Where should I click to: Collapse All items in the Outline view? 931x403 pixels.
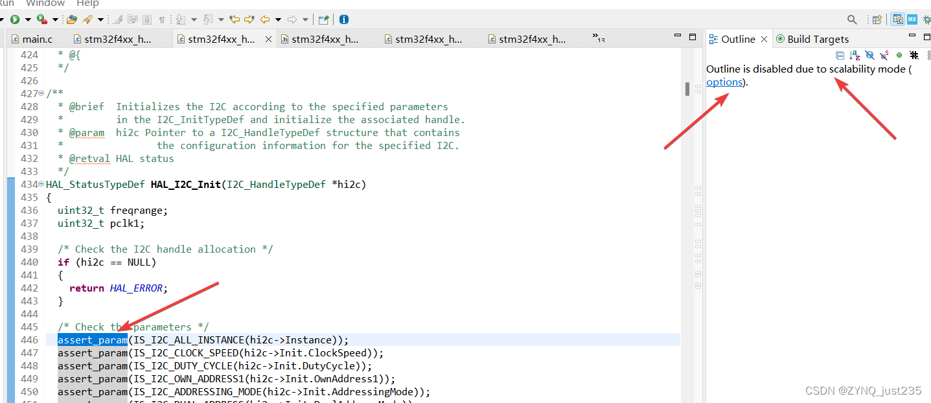[840, 55]
